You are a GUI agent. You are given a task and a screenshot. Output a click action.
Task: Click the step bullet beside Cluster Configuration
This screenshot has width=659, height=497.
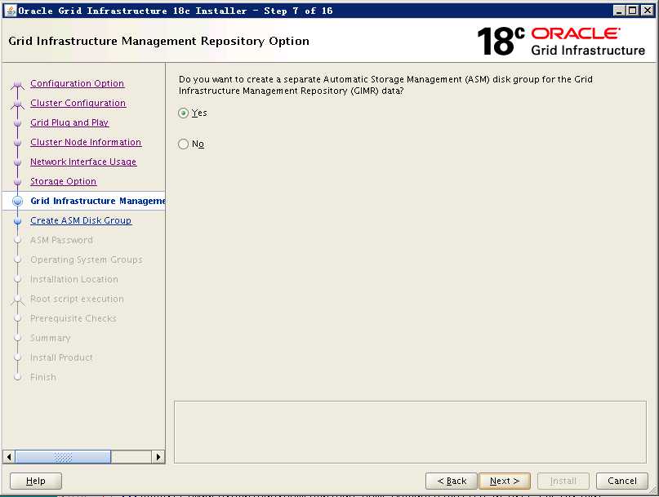click(17, 104)
